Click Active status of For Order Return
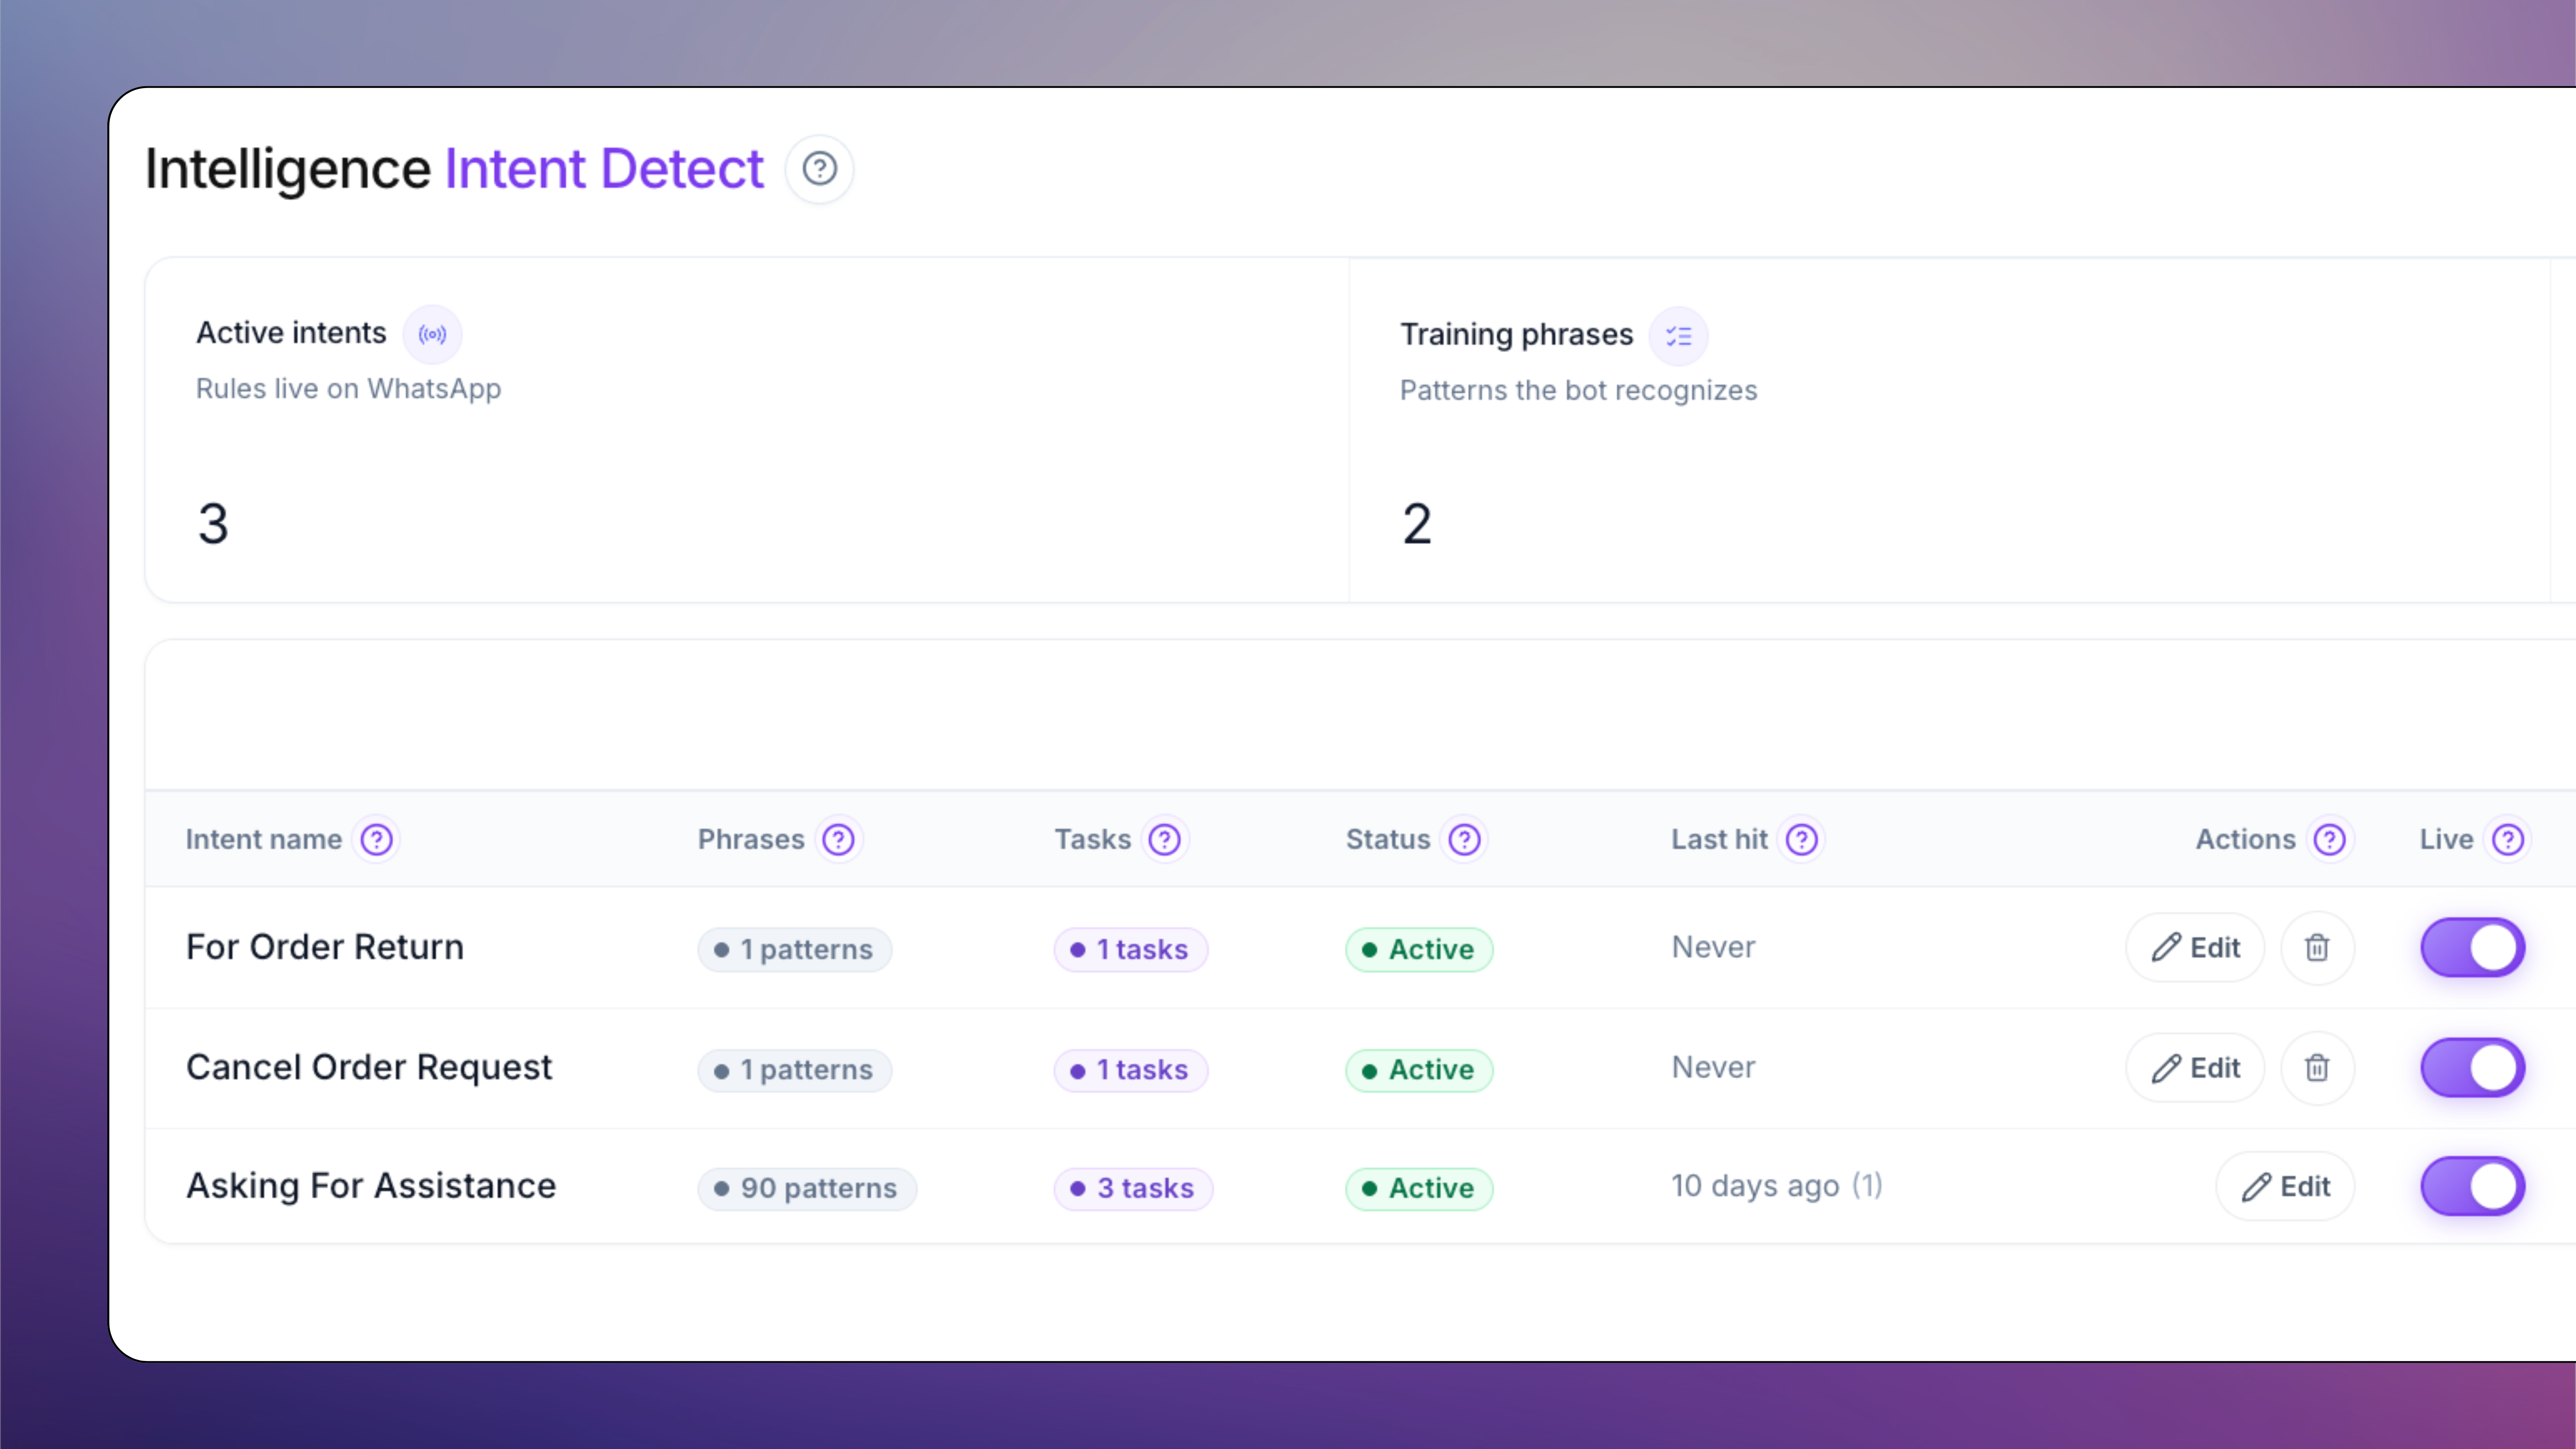This screenshot has height=1449, width=2576. 1419,950
